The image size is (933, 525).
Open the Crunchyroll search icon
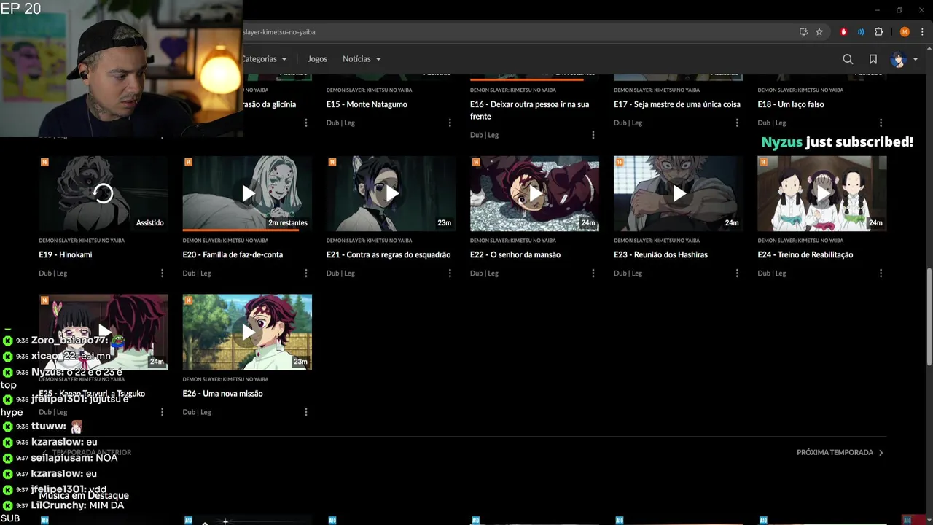click(848, 59)
